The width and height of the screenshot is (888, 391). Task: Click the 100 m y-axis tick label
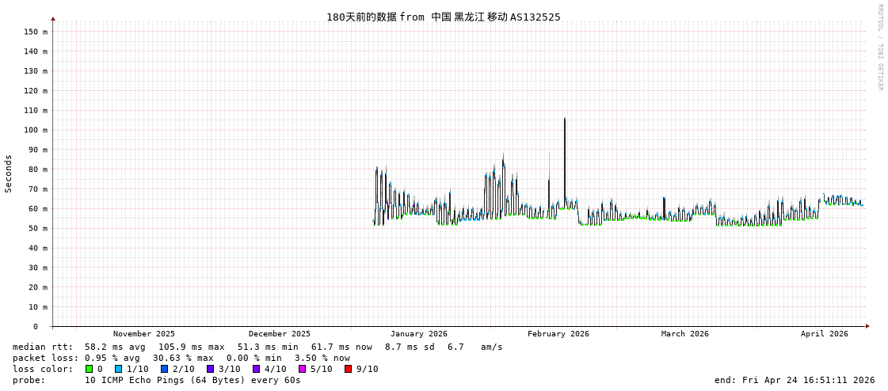click(35, 130)
